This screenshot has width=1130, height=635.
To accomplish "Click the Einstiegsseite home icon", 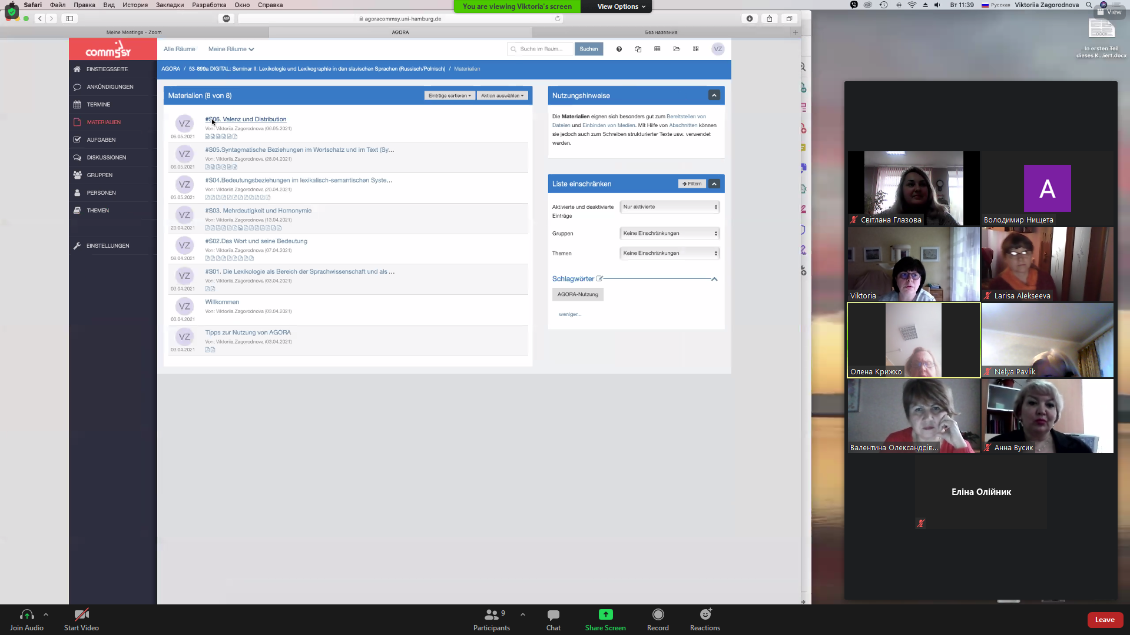I will (77, 69).
